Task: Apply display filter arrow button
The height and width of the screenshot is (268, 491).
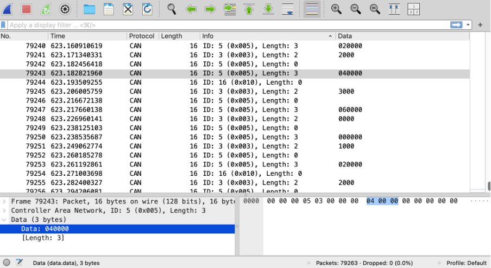Action: click(x=456, y=25)
